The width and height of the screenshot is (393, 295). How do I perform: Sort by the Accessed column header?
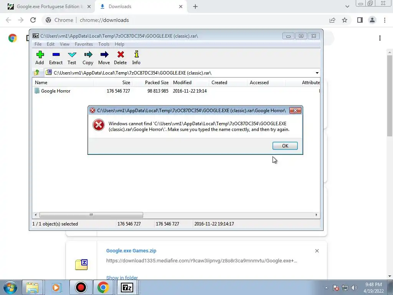[x=266, y=83]
